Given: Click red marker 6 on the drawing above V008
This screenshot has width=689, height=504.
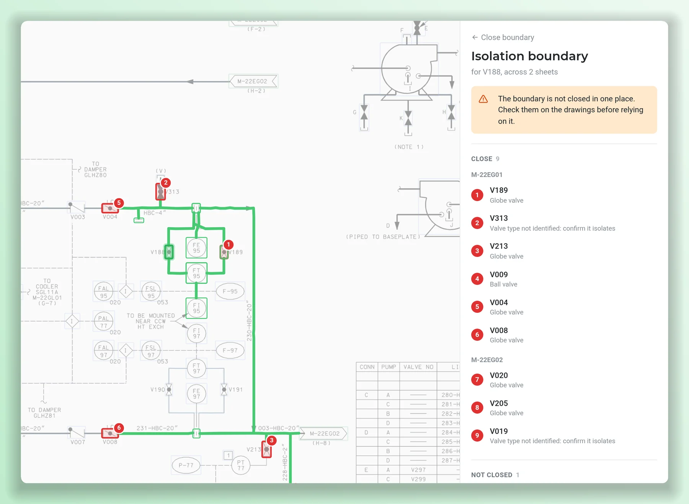Looking at the screenshot, I should tap(119, 428).
